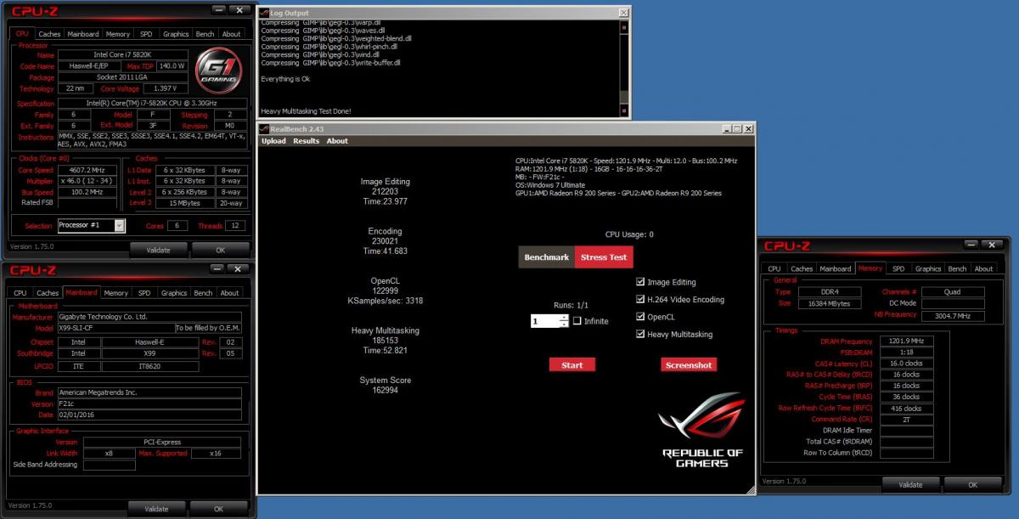Viewport: 1019px width, 519px height.
Task: Select SPD tab in the CPU-Z processor window
Action: click(x=146, y=34)
